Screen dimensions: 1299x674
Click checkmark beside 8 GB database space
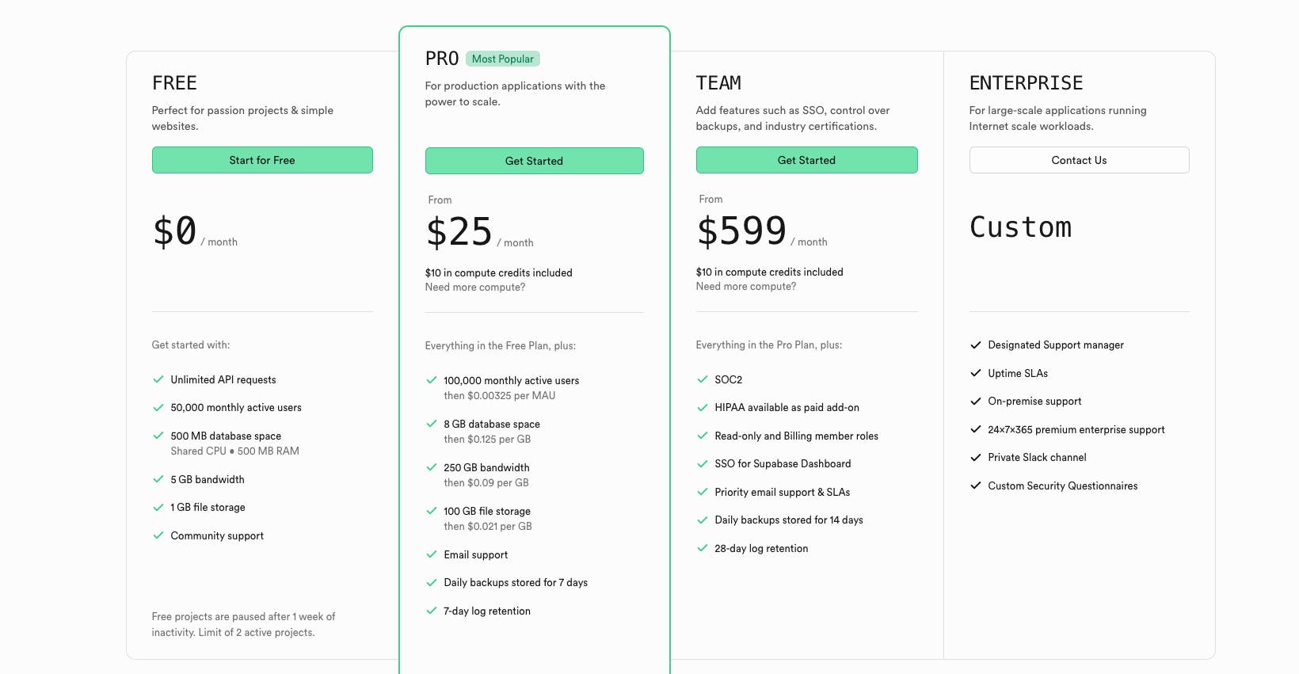click(x=432, y=424)
